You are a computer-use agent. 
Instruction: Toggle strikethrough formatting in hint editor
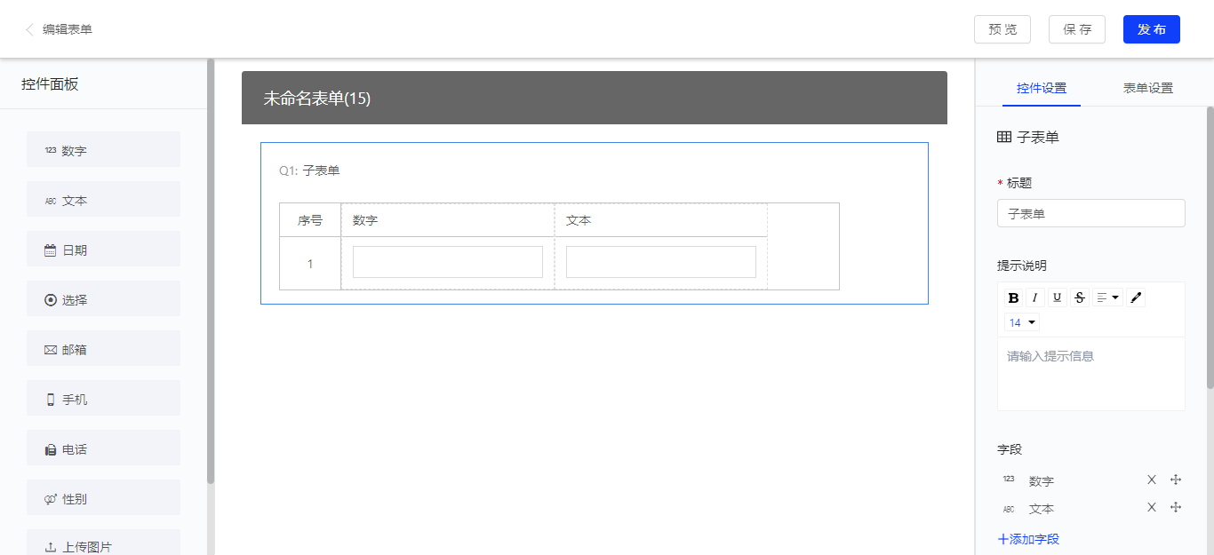1079,297
